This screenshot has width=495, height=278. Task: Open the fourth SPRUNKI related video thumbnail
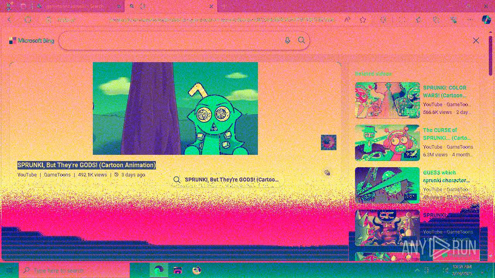(x=387, y=228)
